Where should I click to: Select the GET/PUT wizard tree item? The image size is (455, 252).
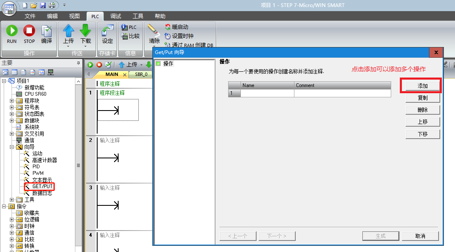[42, 186]
